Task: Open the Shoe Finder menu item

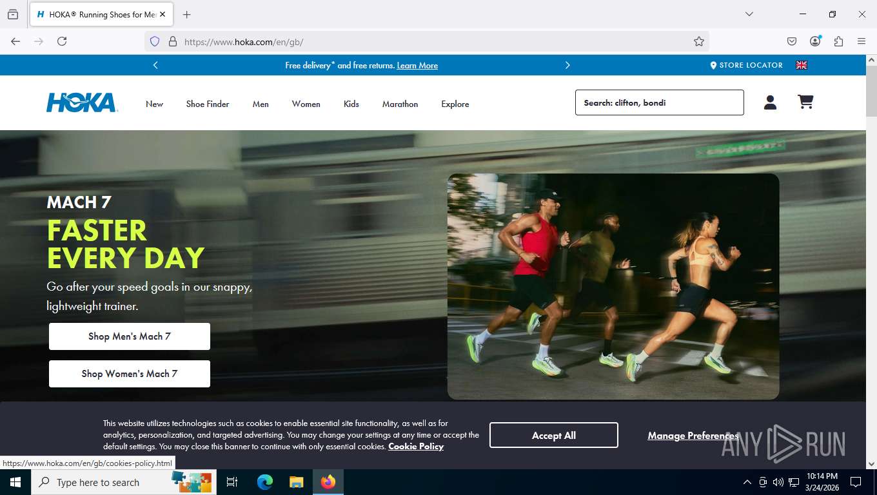Action: tap(208, 104)
